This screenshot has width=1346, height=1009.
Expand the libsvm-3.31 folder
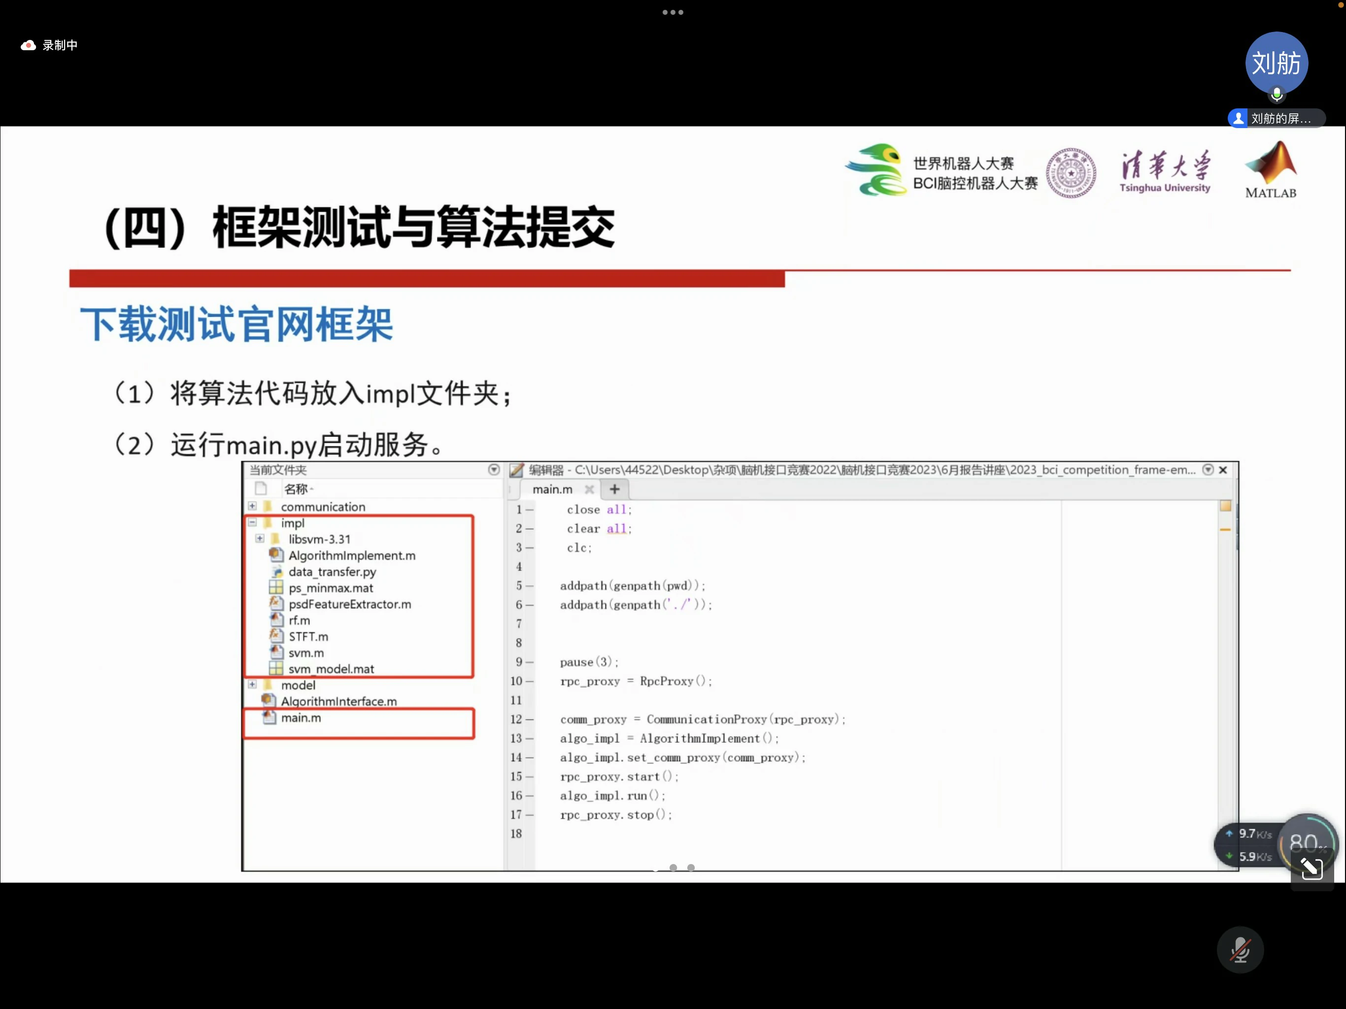pyautogui.click(x=260, y=538)
